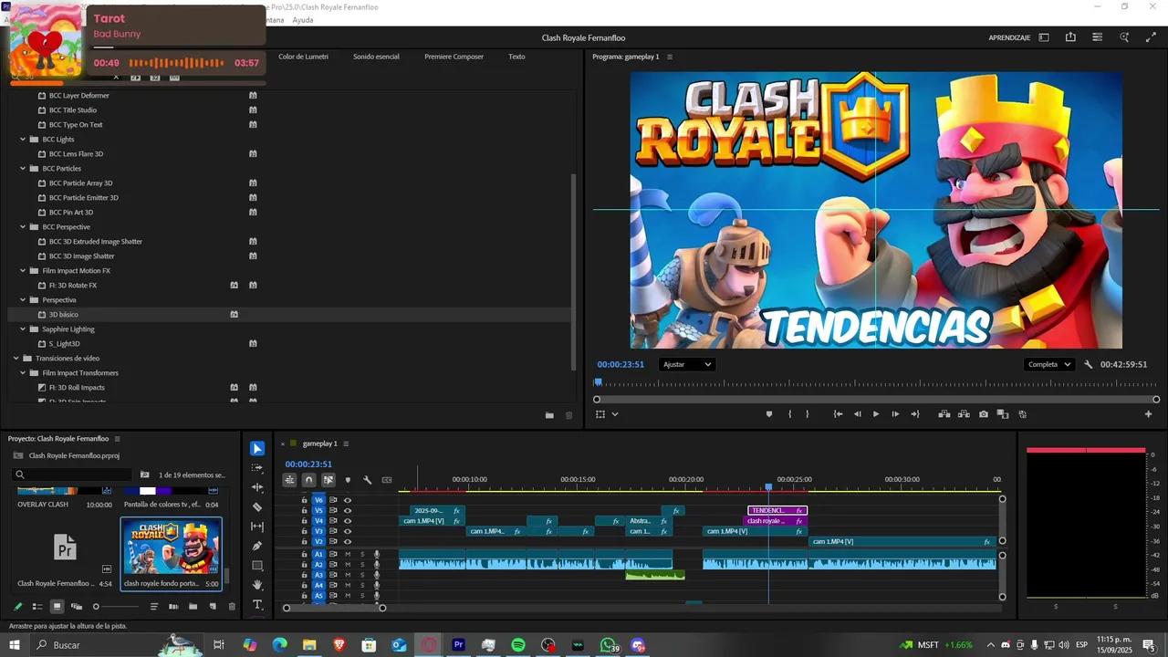1168x657 pixels.
Task: Collapse Transiciones de vídeo folder
Action: point(16,359)
